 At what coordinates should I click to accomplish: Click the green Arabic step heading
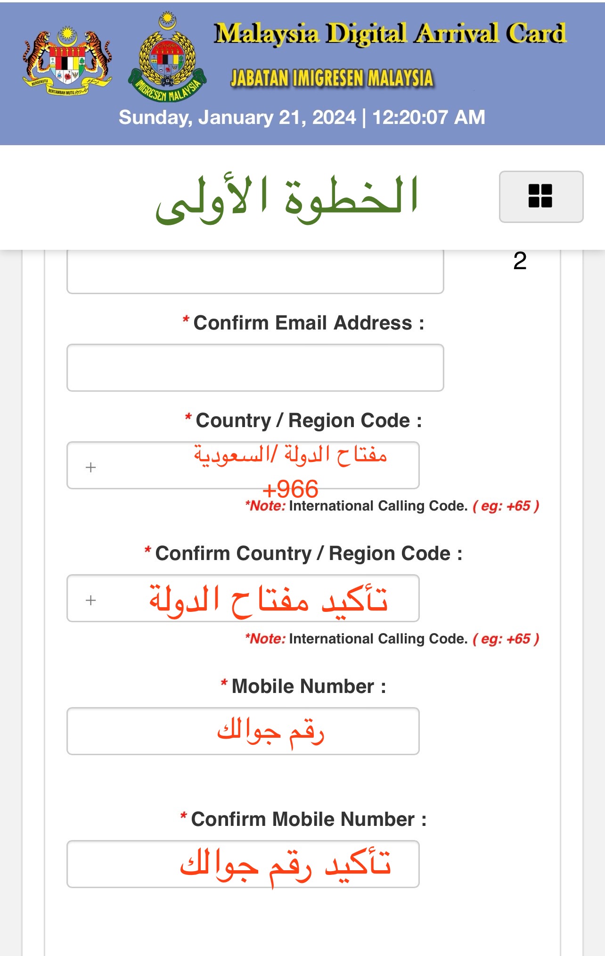point(286,197)
